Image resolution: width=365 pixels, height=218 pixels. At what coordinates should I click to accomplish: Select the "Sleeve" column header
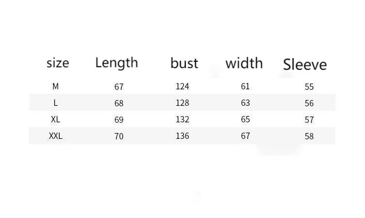click(305, 64)
